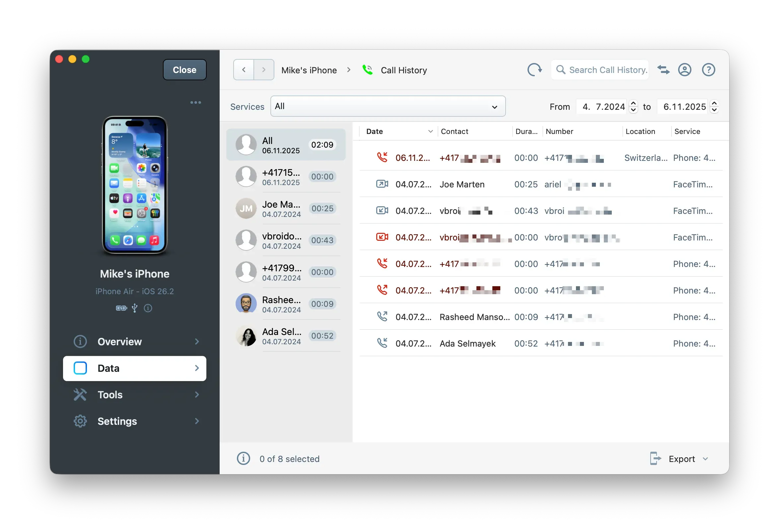Screen dimensions: 779x524
Task: Open the ellipsis options above the device image
Action: point(196,102)
